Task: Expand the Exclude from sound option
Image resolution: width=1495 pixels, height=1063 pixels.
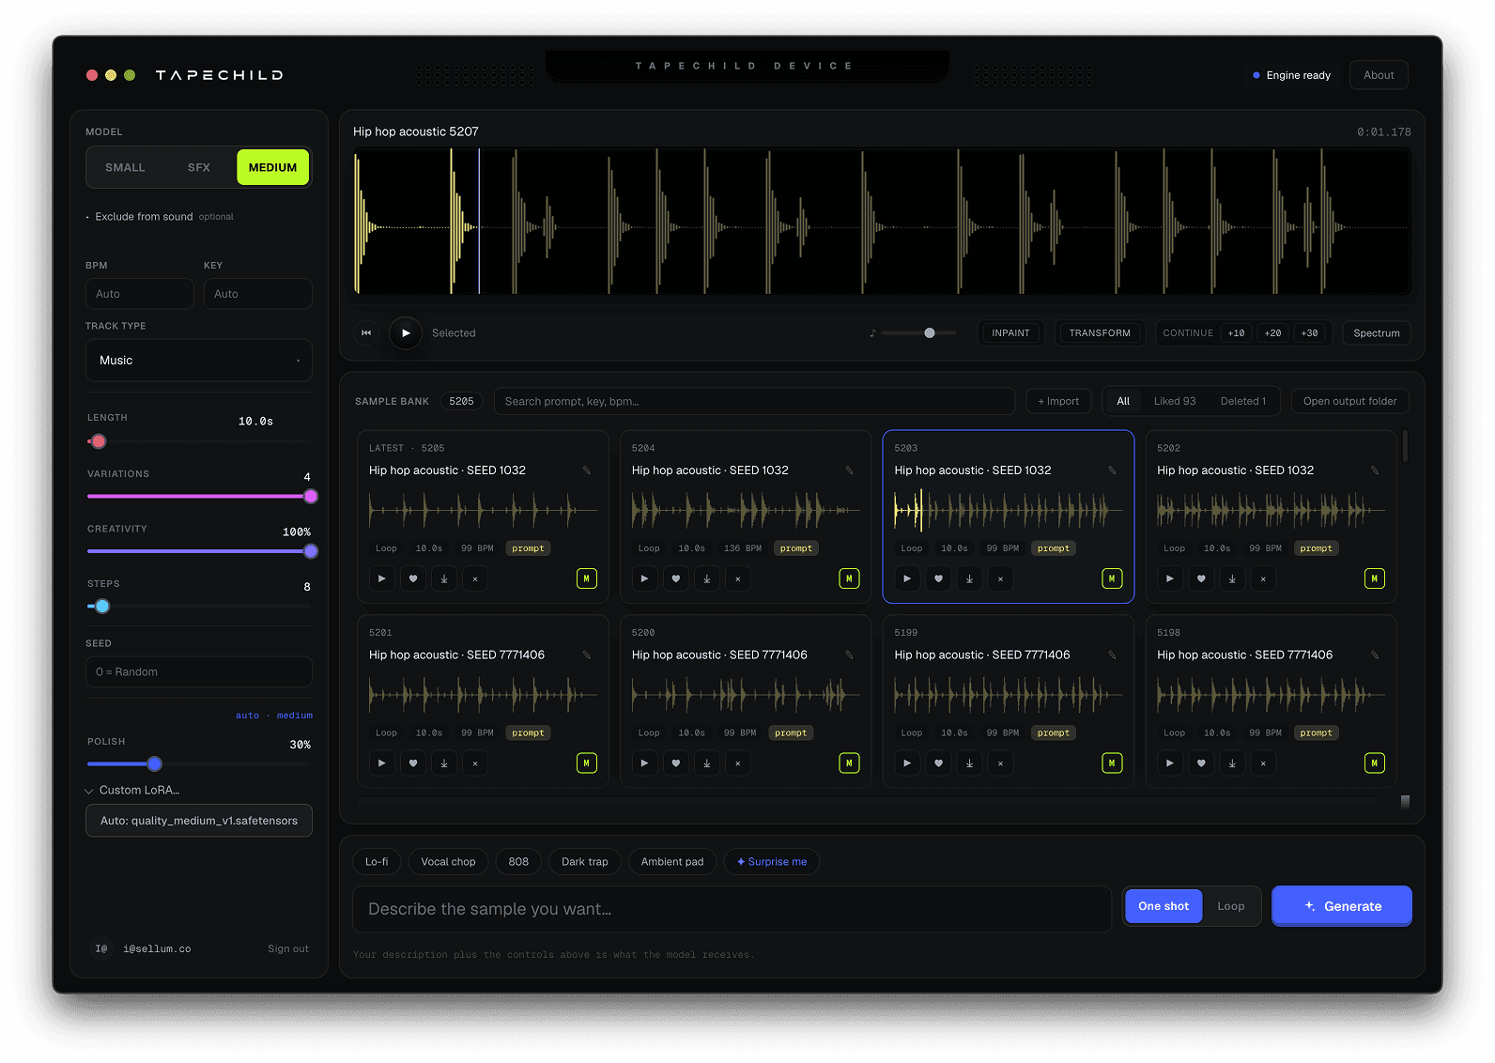Action: [160, 217]
